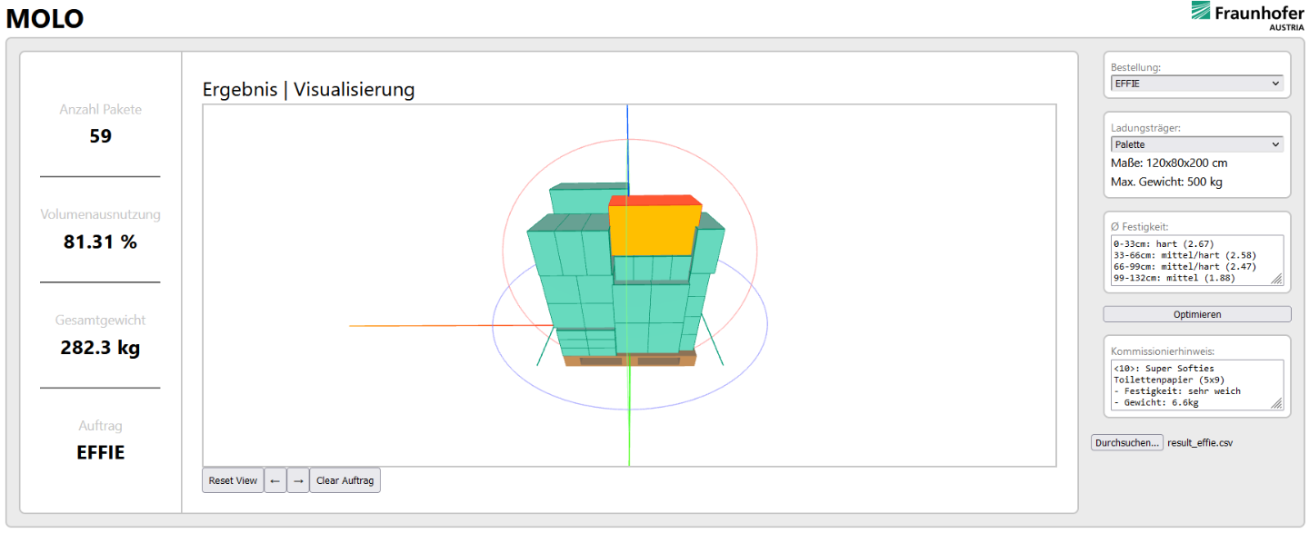Click the MOLO title heading
This screenshot has height=533, width=1309.
[x=45, y=18]
